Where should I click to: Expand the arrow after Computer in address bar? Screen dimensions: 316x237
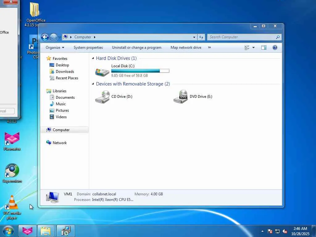tap(94, 37)
